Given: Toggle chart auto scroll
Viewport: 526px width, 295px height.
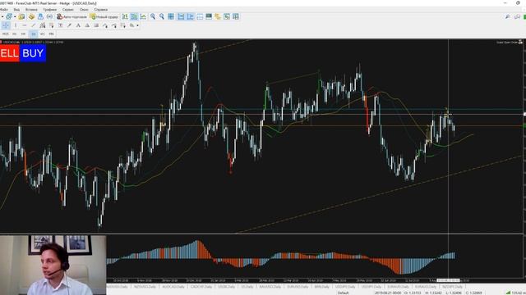Looking at the screenshot, I should [181, 16].
